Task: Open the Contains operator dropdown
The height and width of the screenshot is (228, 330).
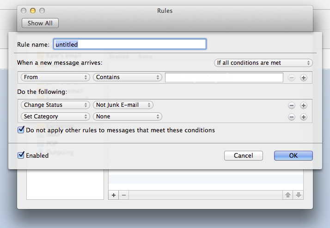Action: 127,77
